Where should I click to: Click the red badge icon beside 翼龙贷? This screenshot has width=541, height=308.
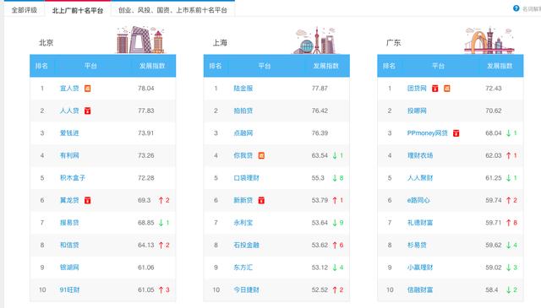point(88,200)
